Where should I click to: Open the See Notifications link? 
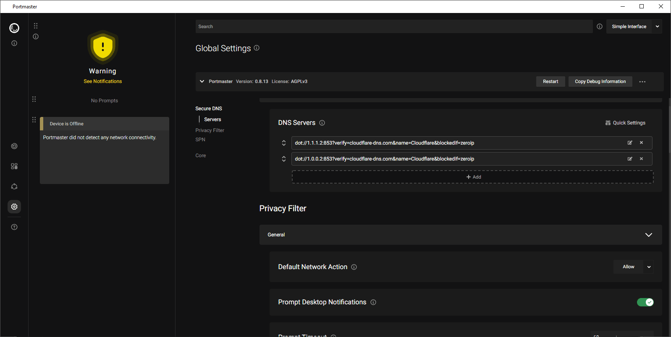[103, 81]
